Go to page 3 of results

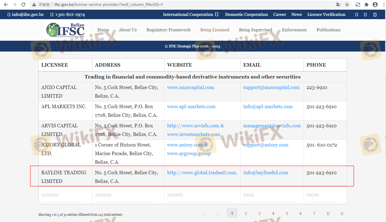tap(259, 213)
